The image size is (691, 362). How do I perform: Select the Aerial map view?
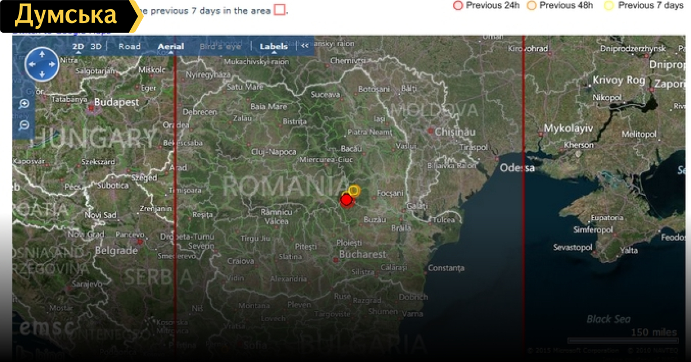click(x=171, y=47)
